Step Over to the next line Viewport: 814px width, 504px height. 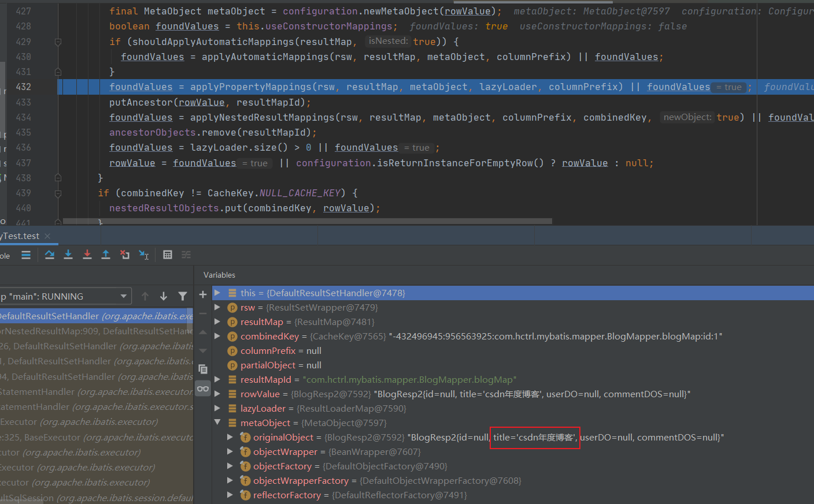tap(50, 255)
